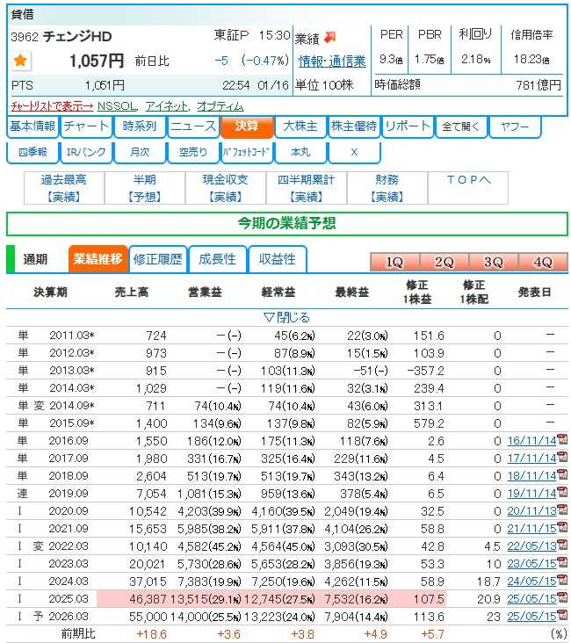Image resolution: width=571 pixels, height=643 pixels.
Task: Open PDF icon beside 22/05/13
Action: pos(562,545)
